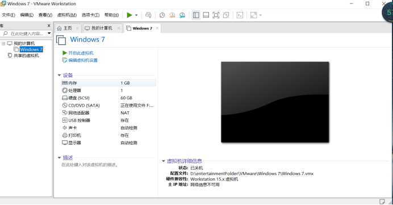Viewport: 393px width, 205px height.
Task: Click the network adapter icon
Action: point(65,113)
